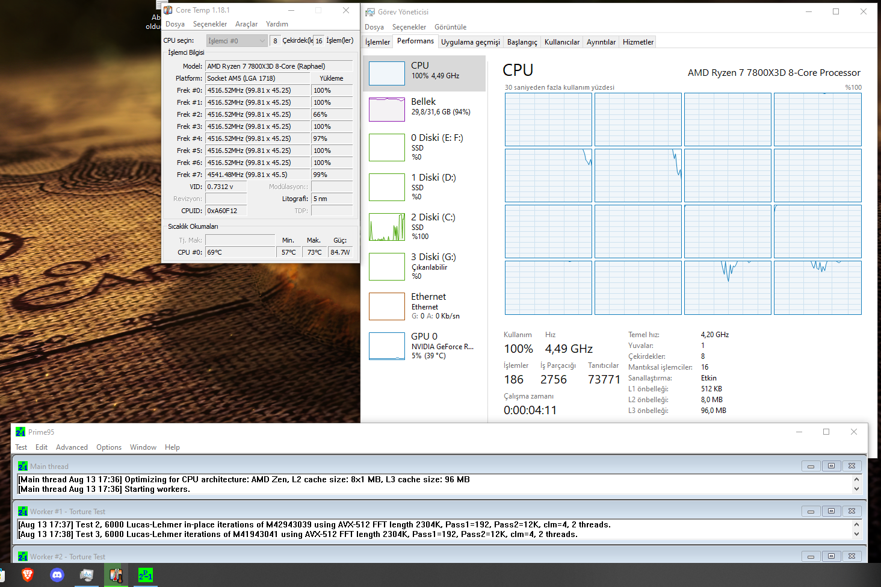Minimize the Main thread child window
This screenshot has height=587, width=881.
click(811, 466)
